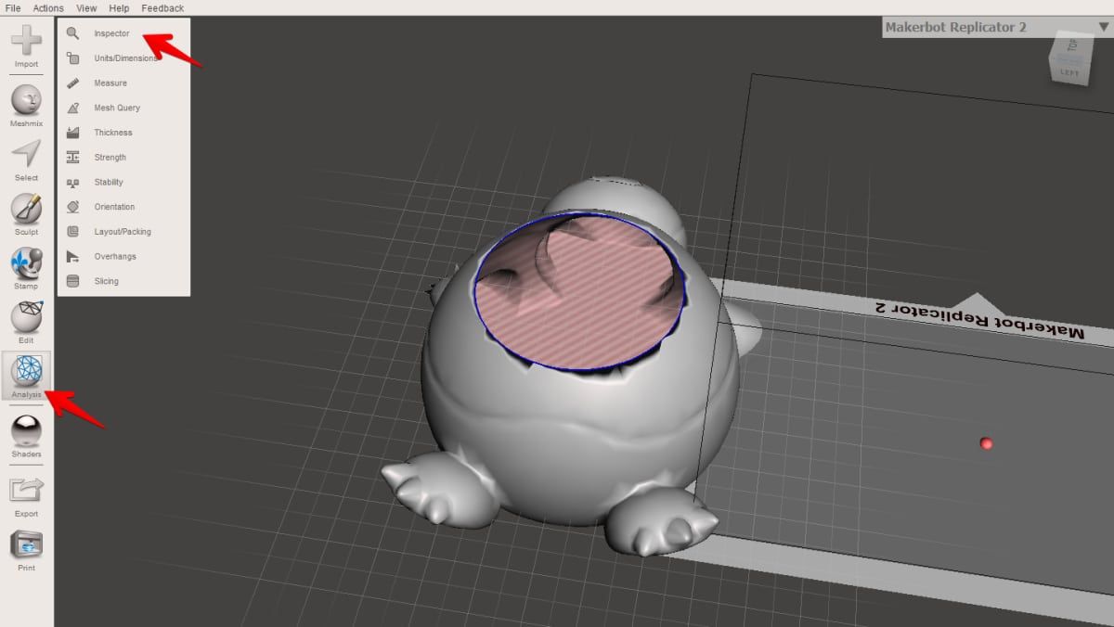
Task: Select the Import tool
Action: coord(26,42)
